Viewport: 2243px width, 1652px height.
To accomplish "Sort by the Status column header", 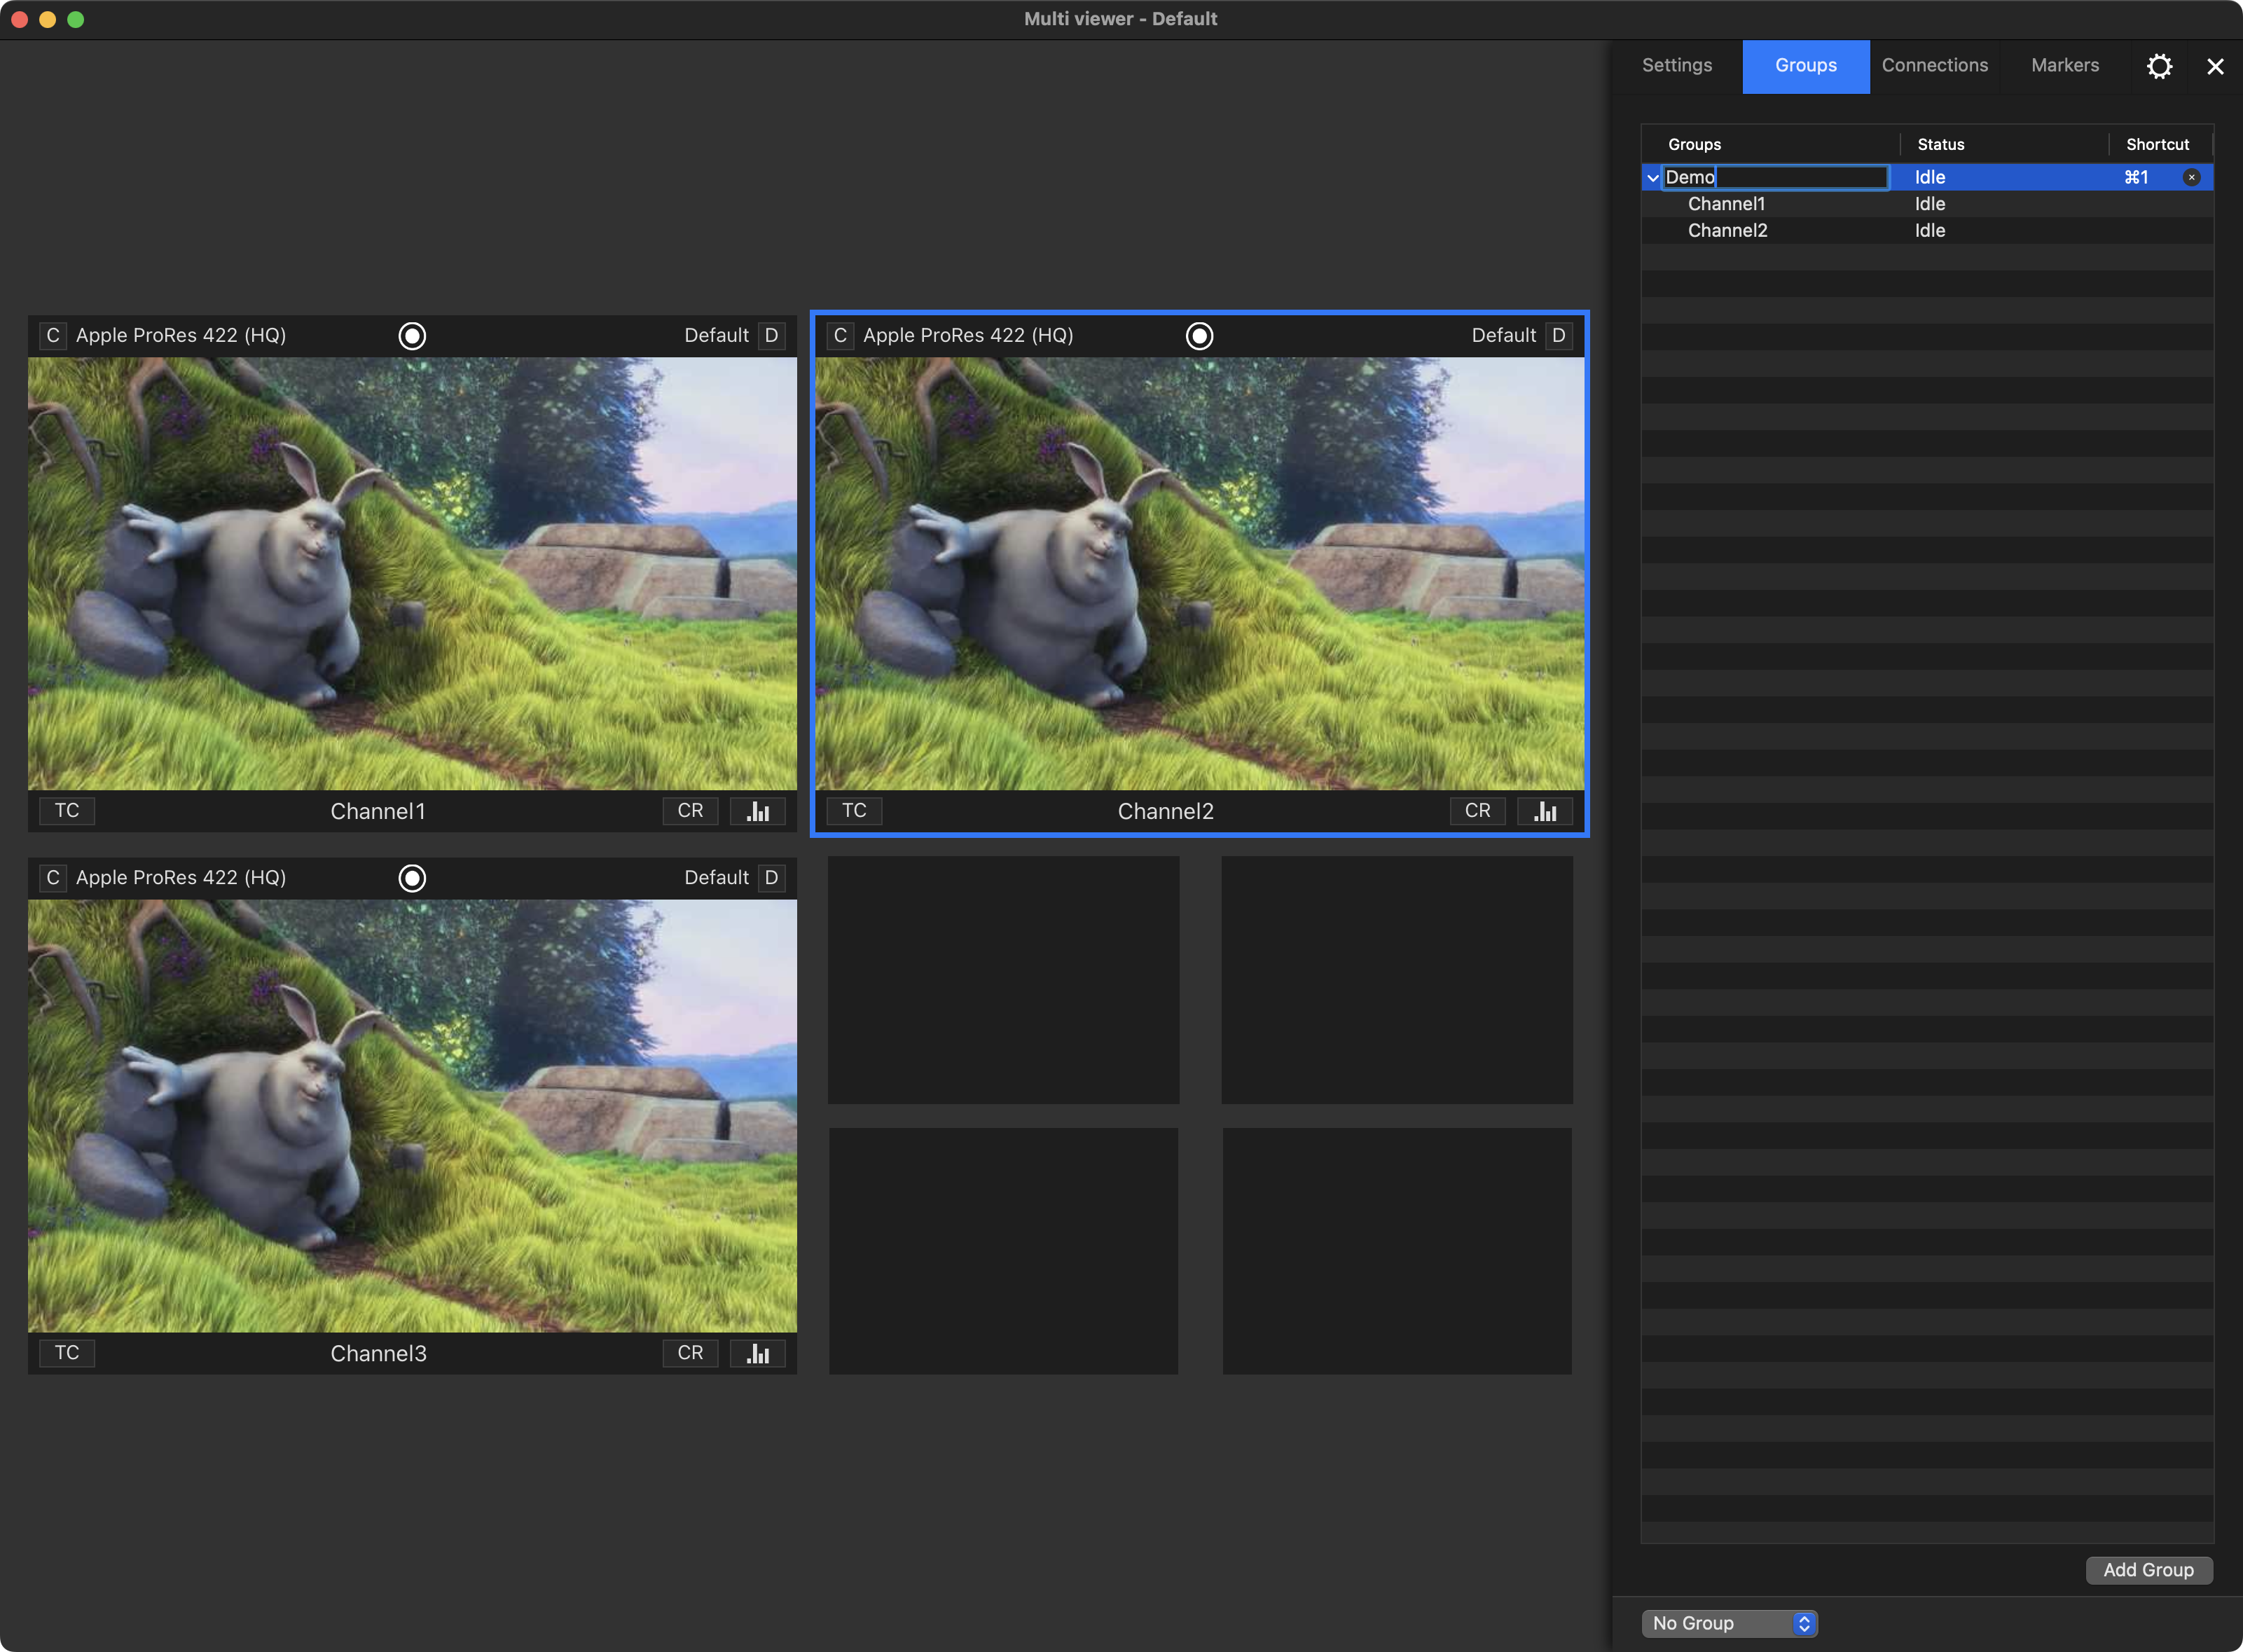I will (x=2005, y=144).
